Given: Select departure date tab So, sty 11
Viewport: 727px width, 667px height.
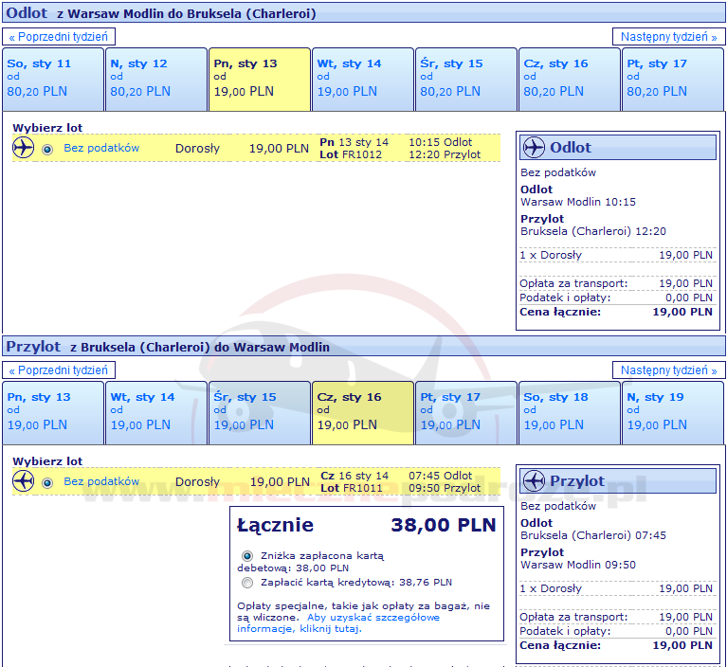Looking at the screenshot, I should [x=52, y=79].
